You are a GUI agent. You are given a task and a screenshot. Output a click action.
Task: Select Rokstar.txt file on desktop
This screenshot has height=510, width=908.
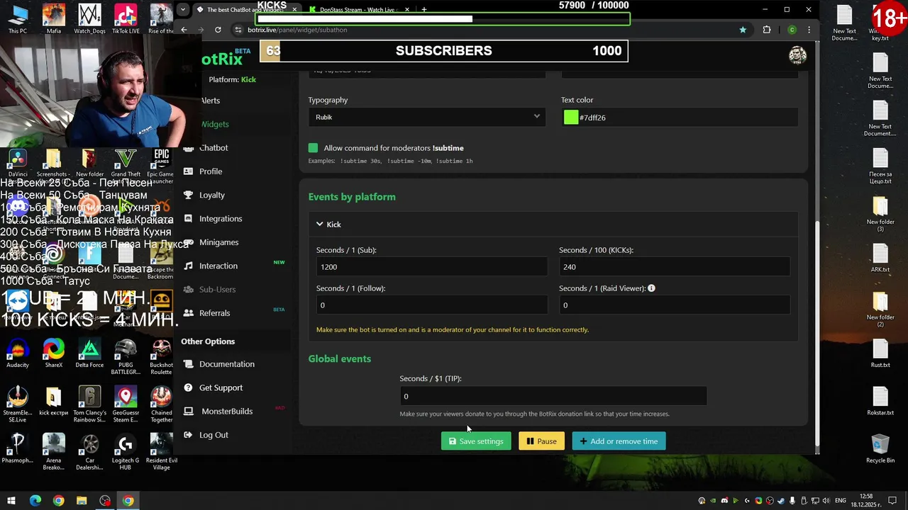(x=880, y=401)
